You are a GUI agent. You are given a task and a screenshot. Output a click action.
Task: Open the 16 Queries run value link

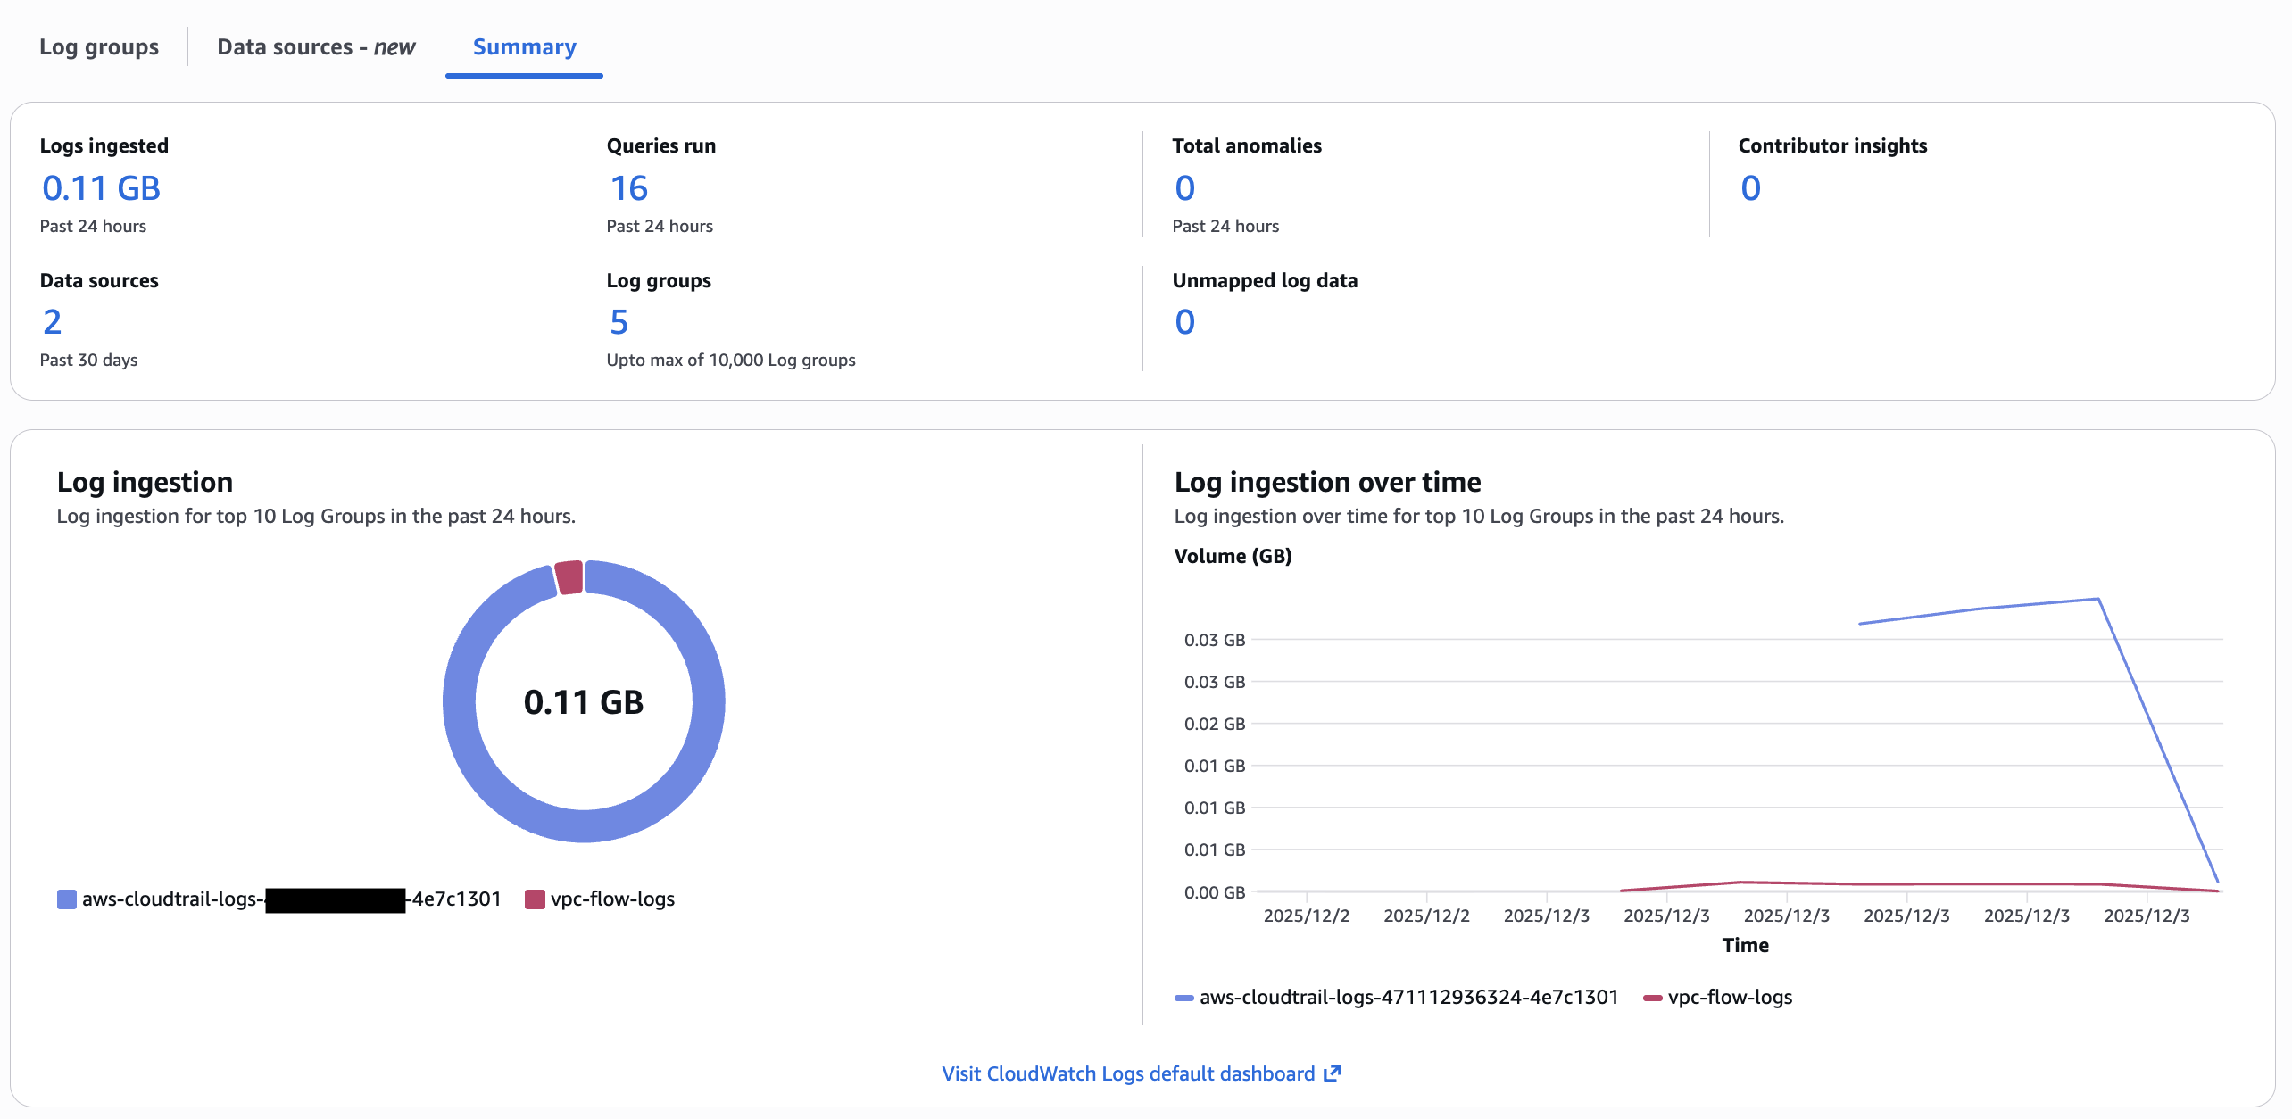point(628,188)
